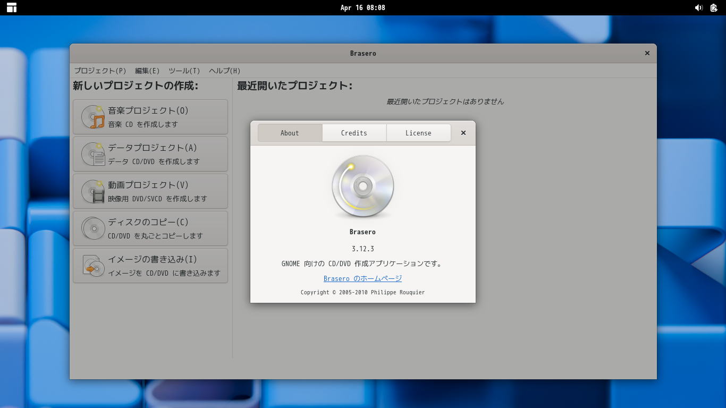Start a new 音楽プロジェクト(O) audio project
Viewport: 726px width, 408px height.
(150, 117)
